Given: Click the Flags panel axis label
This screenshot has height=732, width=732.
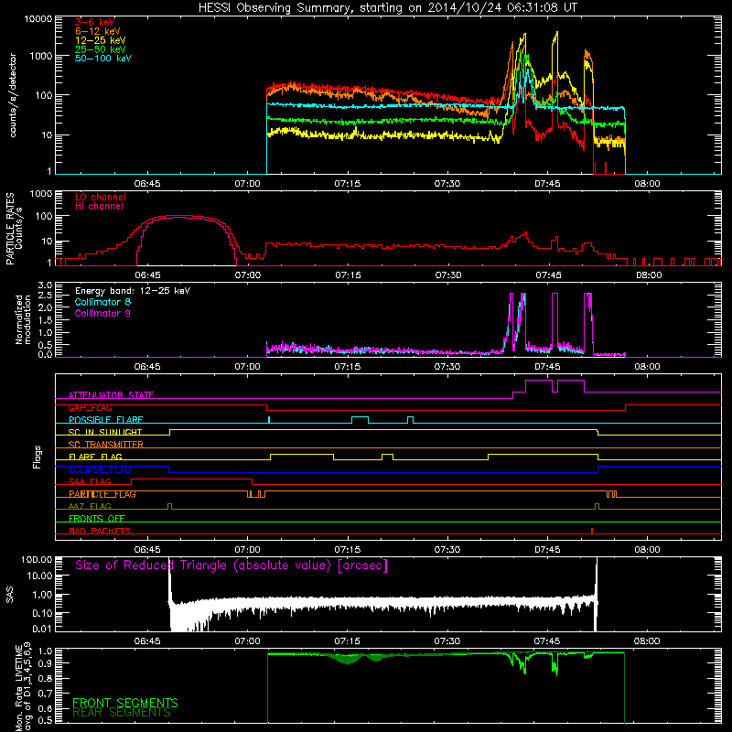Looking at the screenshot, I should tap(37, 457).
